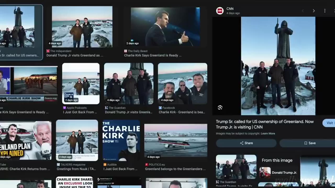
Task: Open the Greenland Plan Explained video thumbnail
Action: (x=26, y=141)
